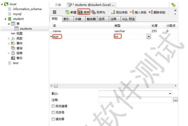Open the SQL 预览 tab
The image size is (188, 126).
[128, 19]
